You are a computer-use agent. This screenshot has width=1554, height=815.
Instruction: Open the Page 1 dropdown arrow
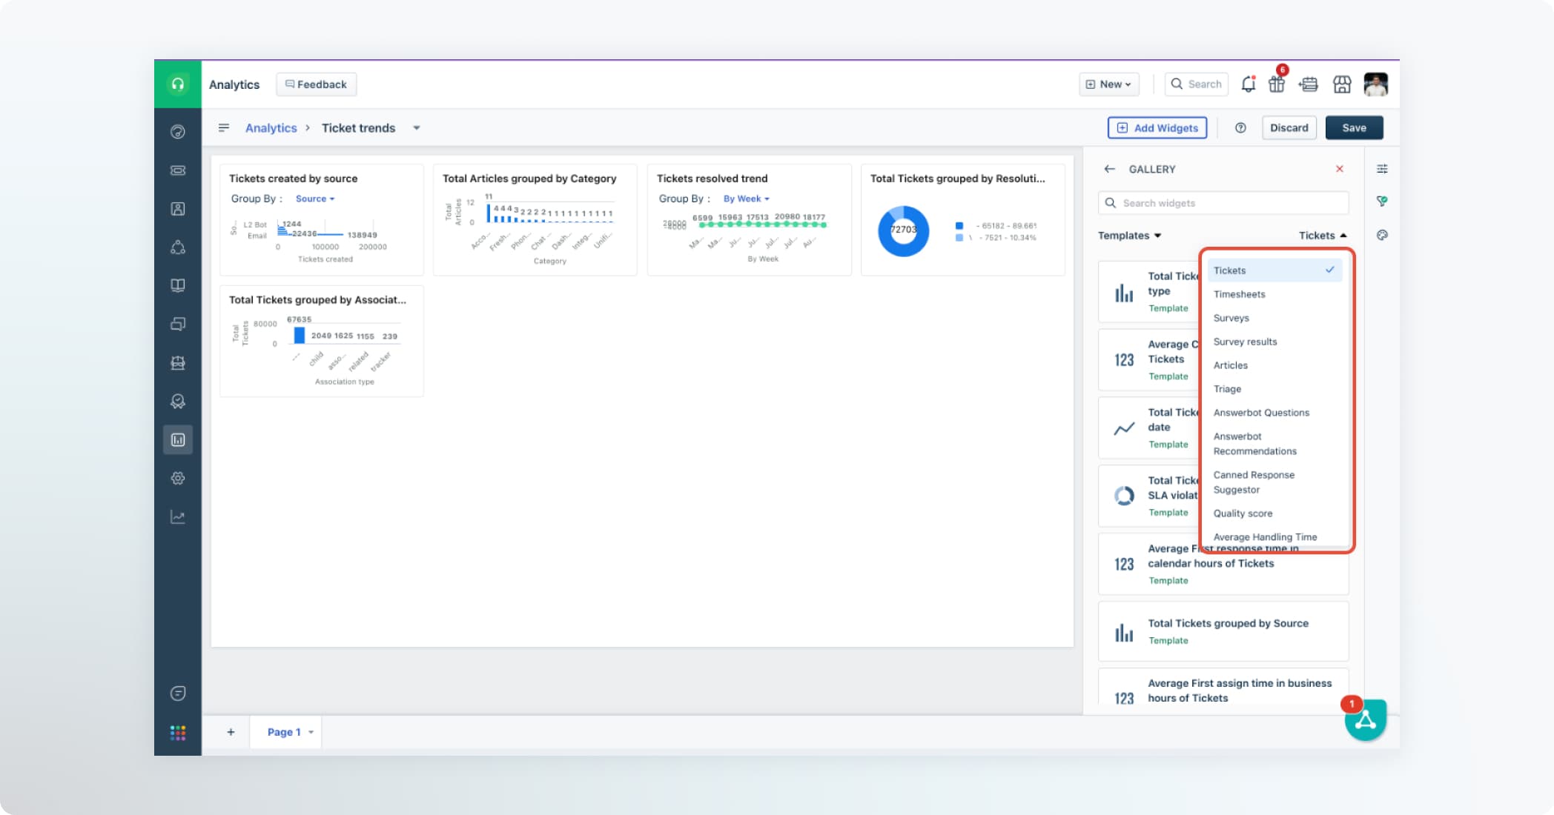pyautogui.click(x=311, y=732)
